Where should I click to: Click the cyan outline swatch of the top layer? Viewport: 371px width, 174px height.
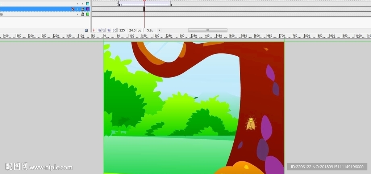pos(88,4)
